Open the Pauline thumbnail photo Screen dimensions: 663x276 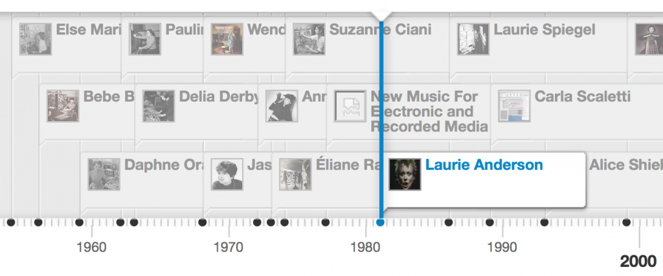pos(144,39)
